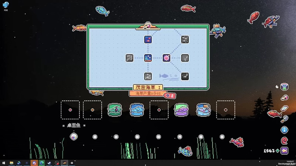Open the Windows Start menu
The width and height of the screenshot is (296, 166).
tap(4, 163)
